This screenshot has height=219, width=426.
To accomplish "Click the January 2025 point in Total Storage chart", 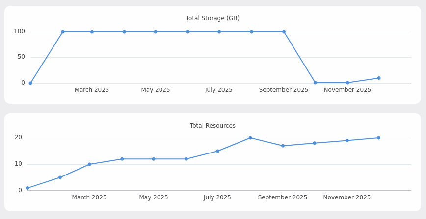I will 30,83.
